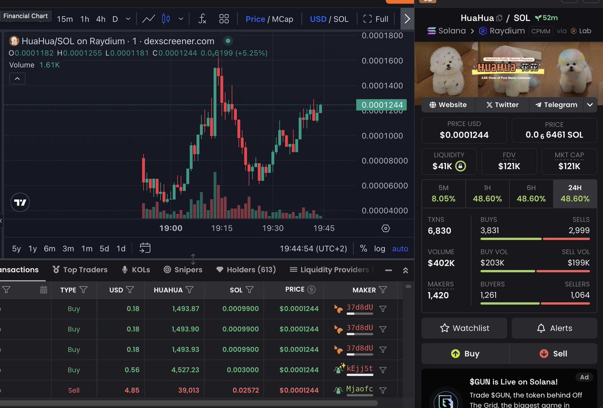Open the multi-chart layout grid icon
The width and height of the screenshot is (603, 408).
(x=224, y=19)
